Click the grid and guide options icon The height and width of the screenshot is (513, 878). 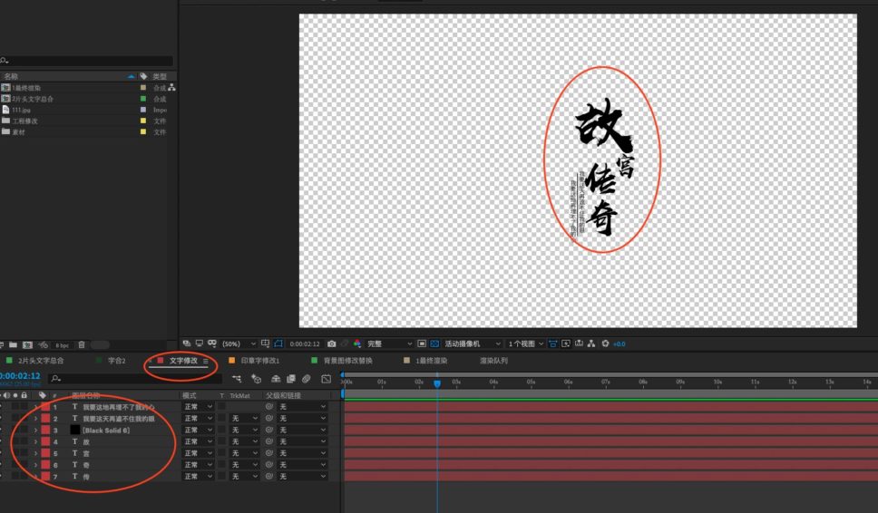tap(265, 344)
